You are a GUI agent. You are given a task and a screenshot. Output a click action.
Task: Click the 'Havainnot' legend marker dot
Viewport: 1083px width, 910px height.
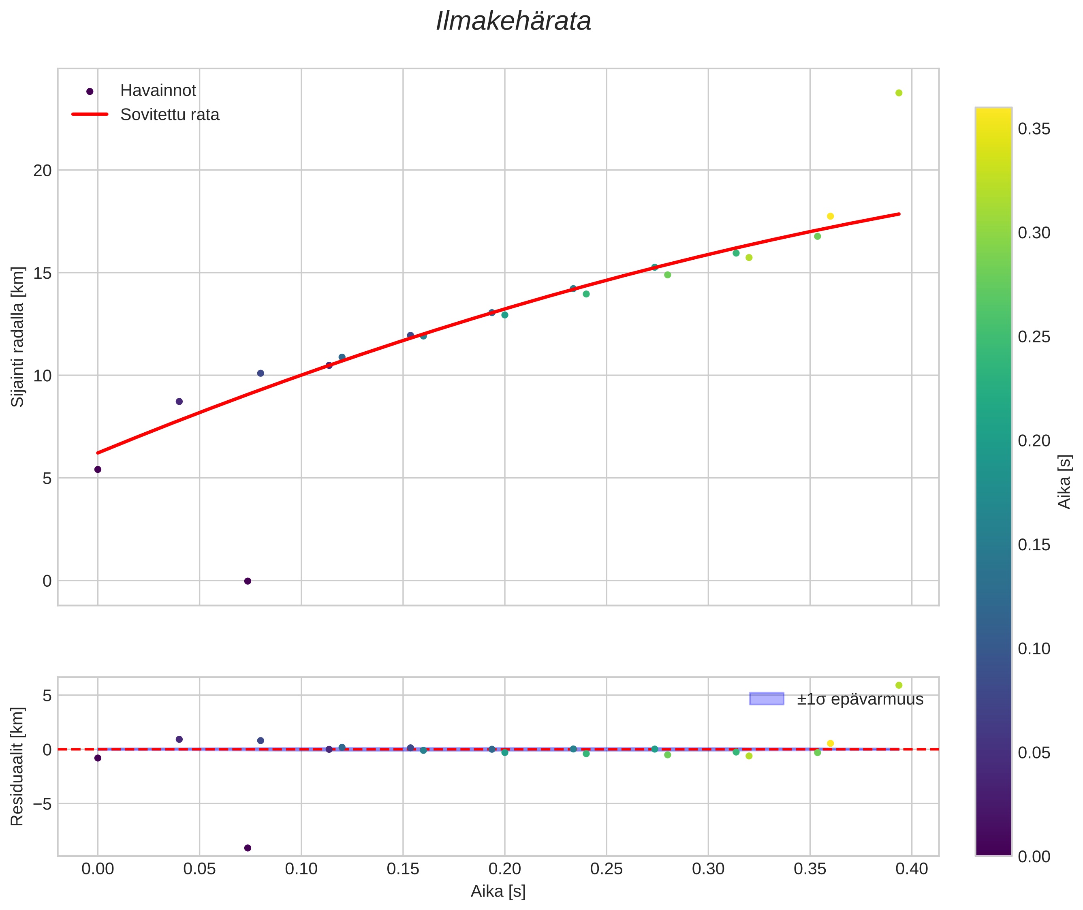90,91
